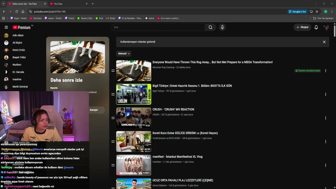Open the 'Merih Demiral' subscription channel
The height and width of the screenshot is (189, 336).
click(x=20, y=87)
